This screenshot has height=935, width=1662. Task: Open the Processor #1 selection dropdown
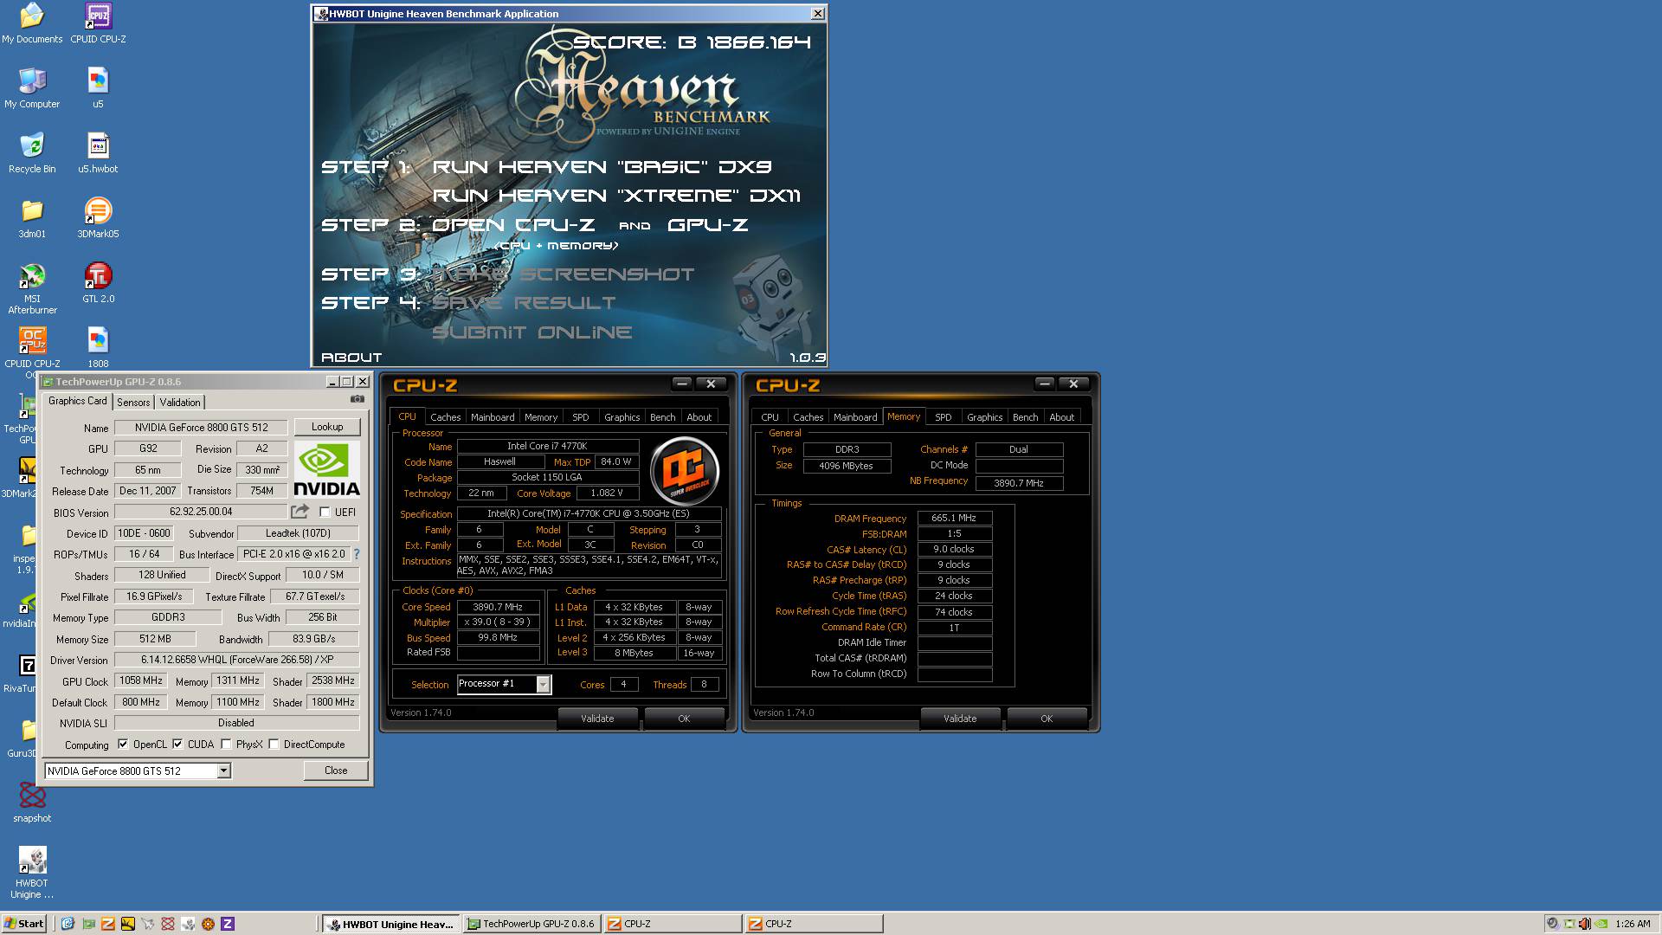click(x=543, y=684)
